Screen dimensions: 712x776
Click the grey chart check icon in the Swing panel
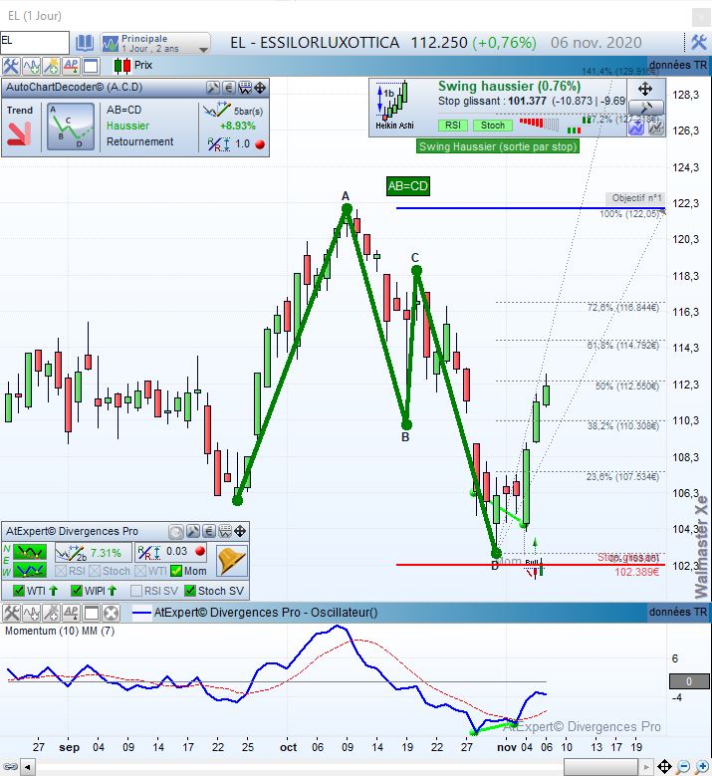pyautogui.click(x=655, y=128)
